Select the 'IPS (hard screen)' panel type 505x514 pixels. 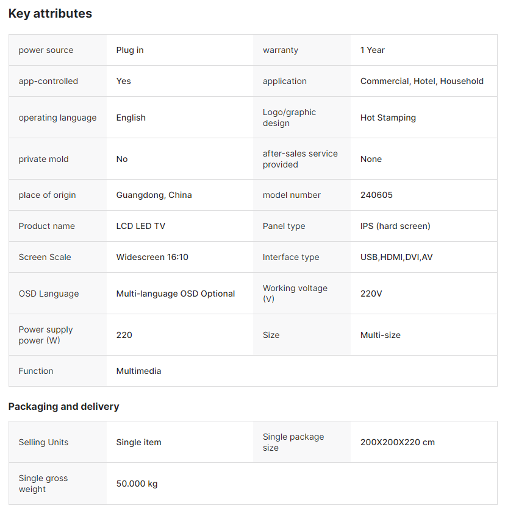395,226
